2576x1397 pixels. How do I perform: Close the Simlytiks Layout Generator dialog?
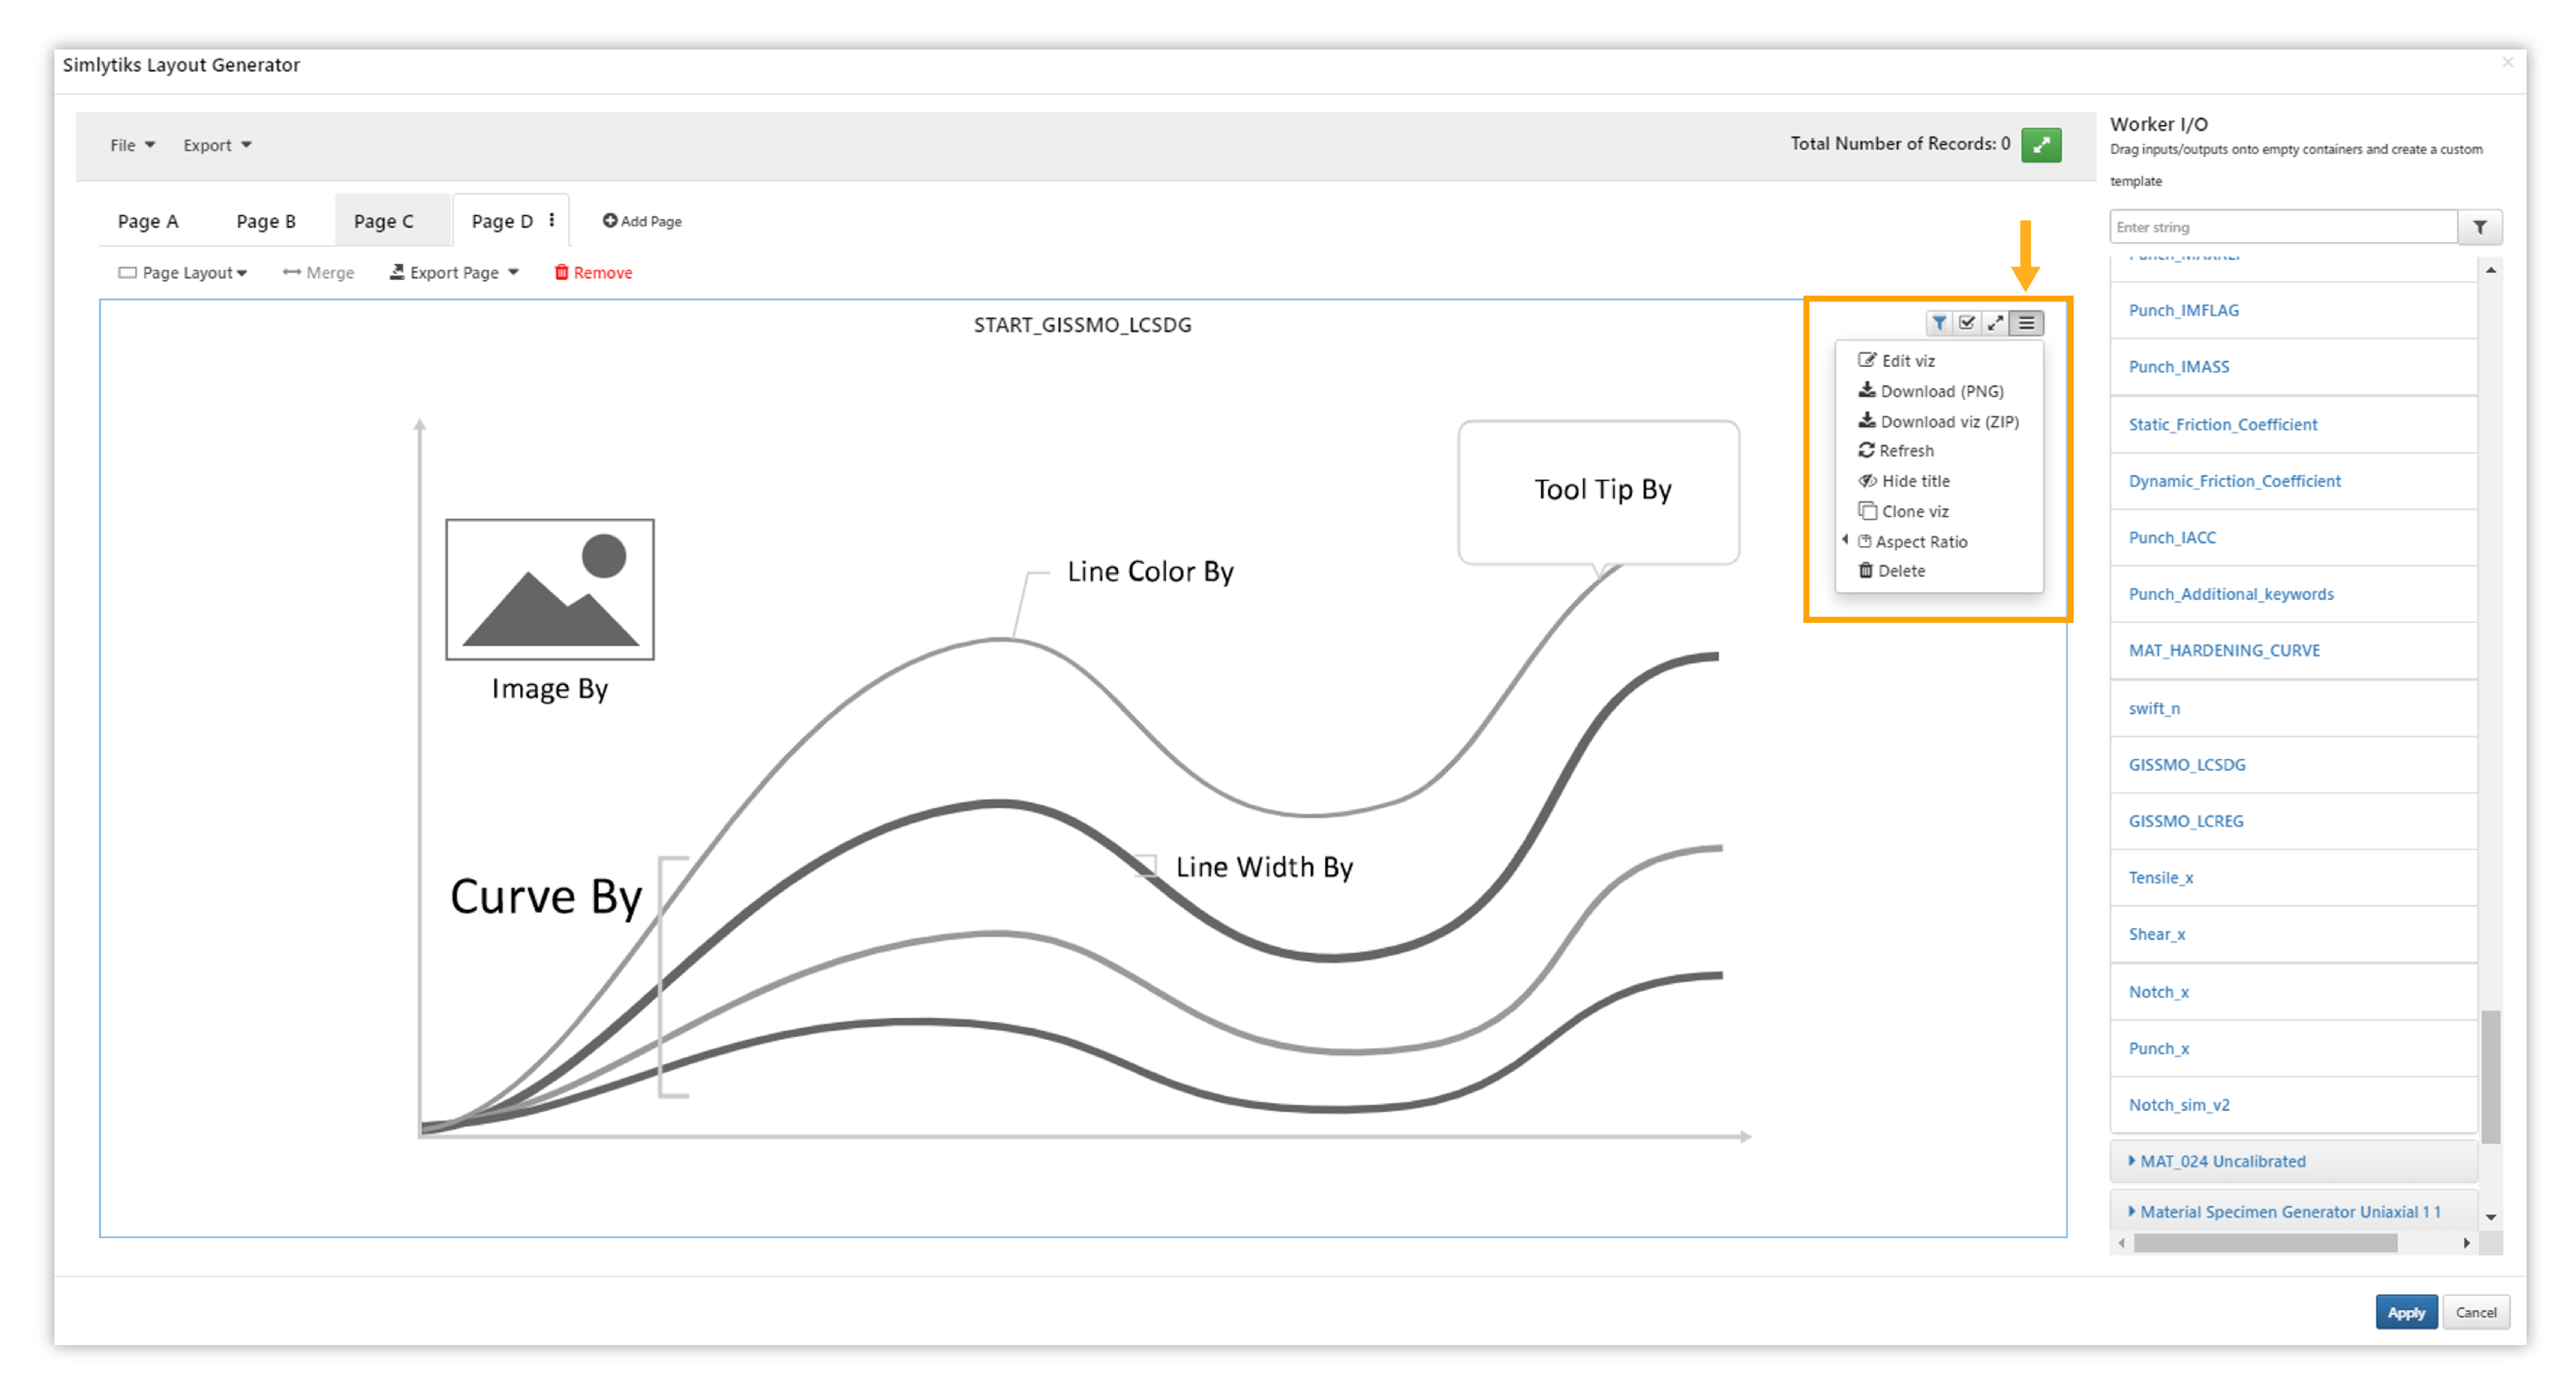2507,62
